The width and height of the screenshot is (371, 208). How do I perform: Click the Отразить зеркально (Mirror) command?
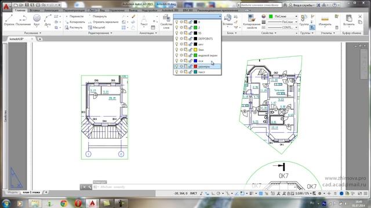click(103, 22)
